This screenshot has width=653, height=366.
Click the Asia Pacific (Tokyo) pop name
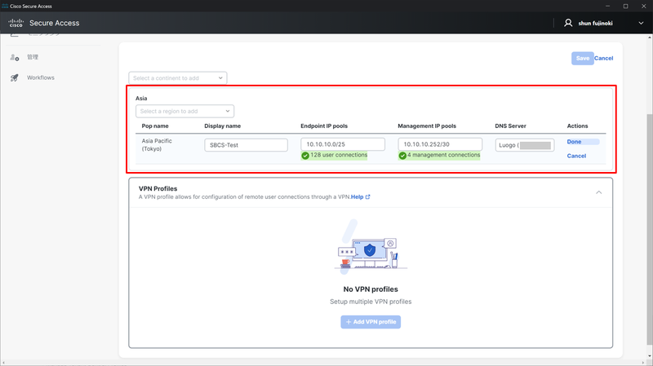157,145
